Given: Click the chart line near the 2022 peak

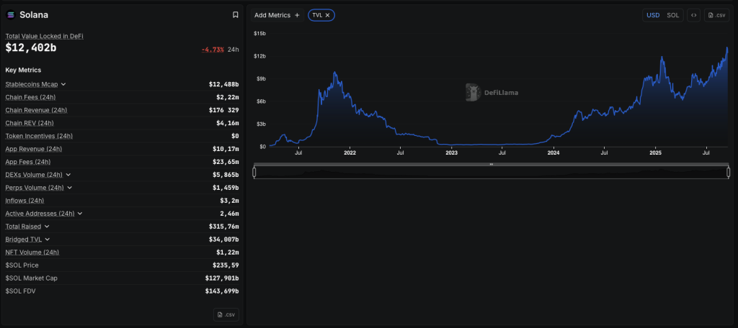Looking at the screenshot, I should click(x=334, y=73).
